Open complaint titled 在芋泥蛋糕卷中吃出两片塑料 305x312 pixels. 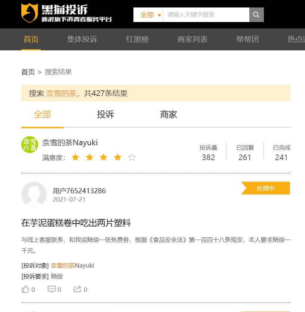coord(76,223)
